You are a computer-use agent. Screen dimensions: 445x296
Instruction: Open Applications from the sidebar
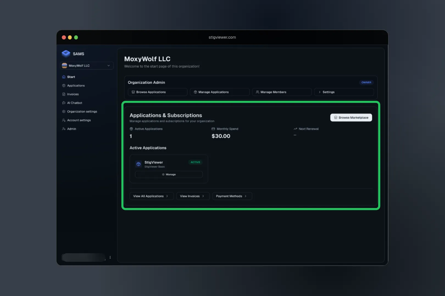point(76,86)
